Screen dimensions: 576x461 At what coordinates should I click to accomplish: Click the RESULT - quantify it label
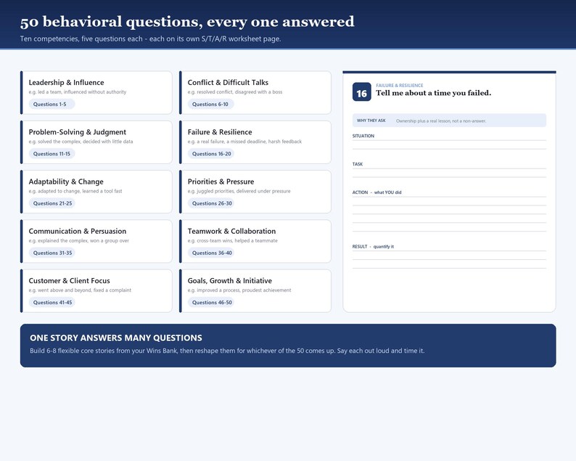click(x=373, y=247)
